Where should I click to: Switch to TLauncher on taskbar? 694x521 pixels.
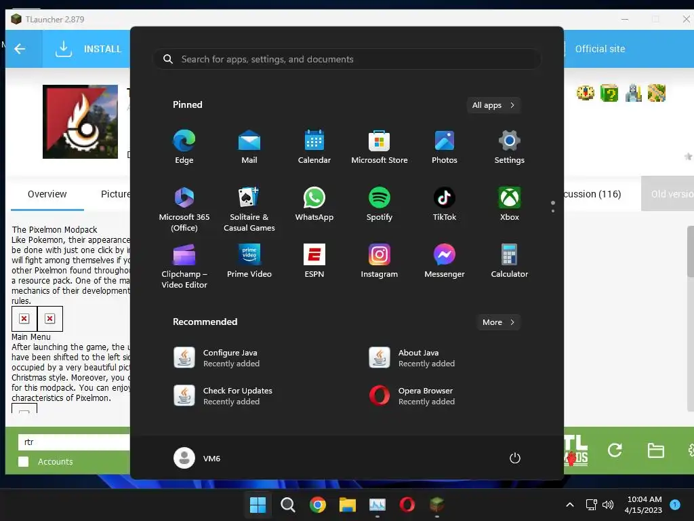[437, 505]
